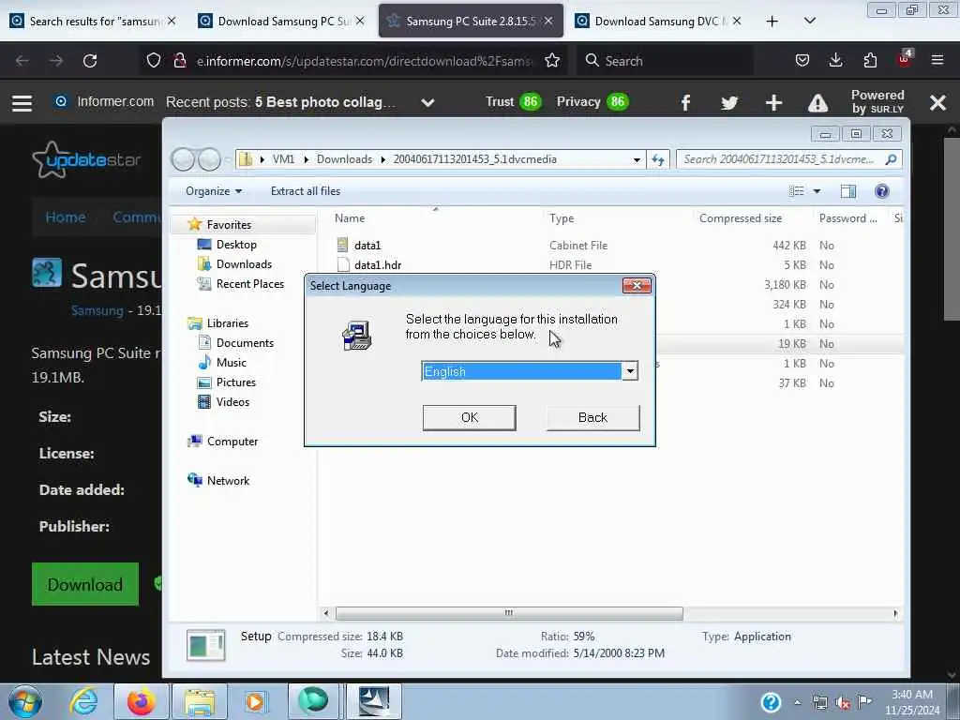Click tracking protection shield icon
Image resolution: width=960 pixels, height=720 pixels.
coord(154,61)
